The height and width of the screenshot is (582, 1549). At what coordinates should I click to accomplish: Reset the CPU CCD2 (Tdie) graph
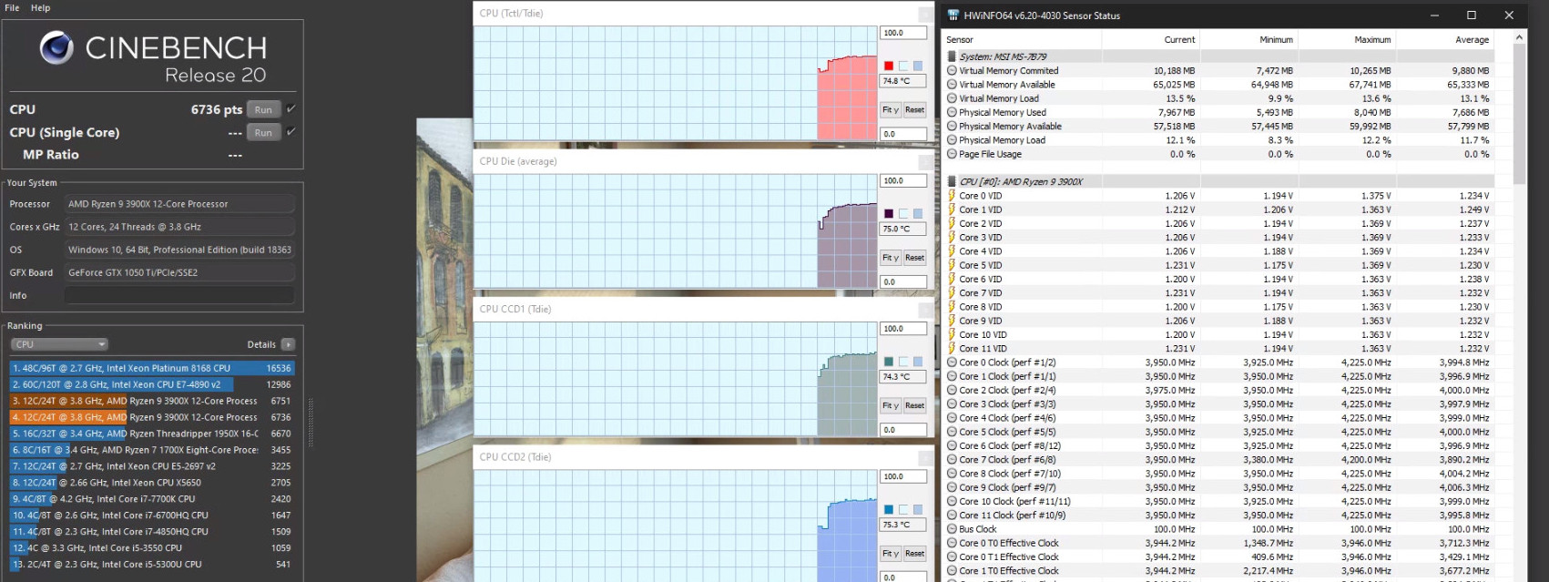point(914,553)
